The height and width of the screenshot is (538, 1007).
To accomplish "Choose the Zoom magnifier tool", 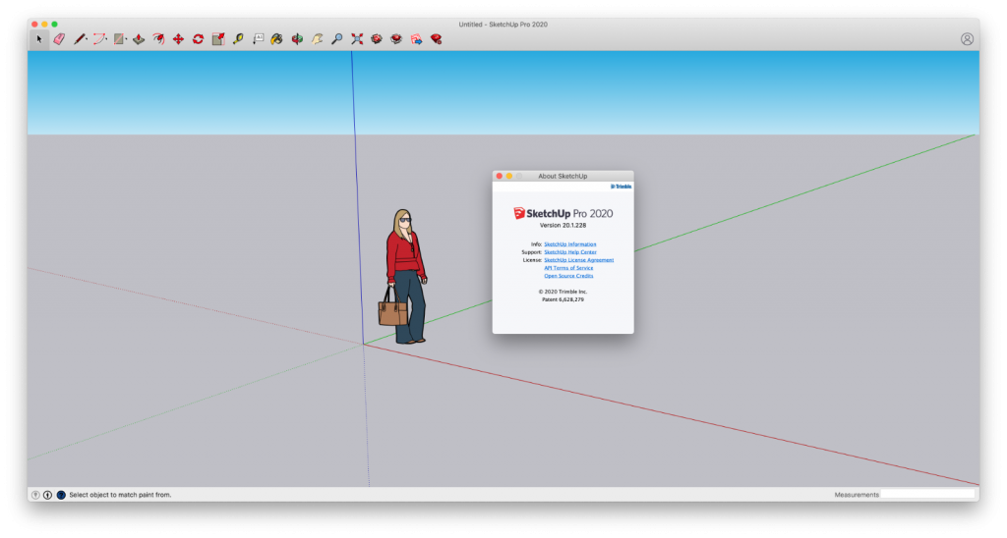I will 336,39.
